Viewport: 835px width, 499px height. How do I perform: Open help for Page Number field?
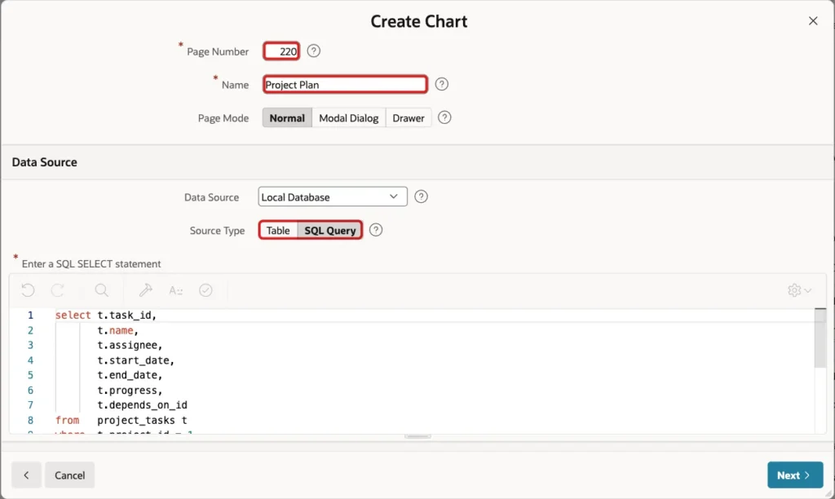pos(314,51)
